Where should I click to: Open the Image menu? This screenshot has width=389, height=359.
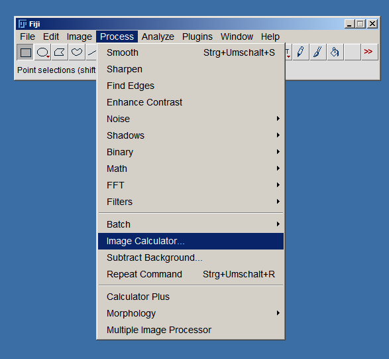pyautogui.click(x=80, y=36)
